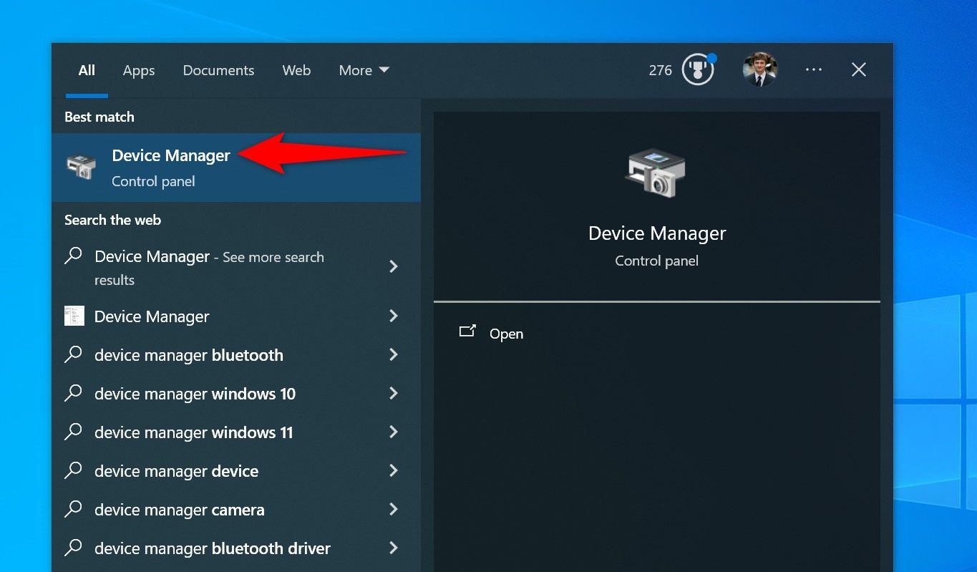Viewport: 977px width, 572px height.
Task: Select the Web tab
Action: tap(296, 70)
